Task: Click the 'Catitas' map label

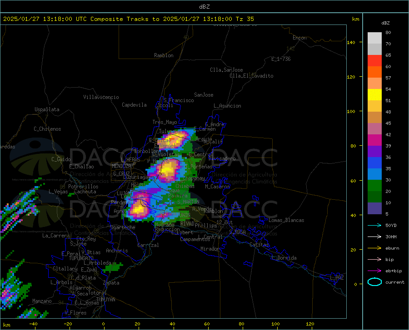Action: pyautogui.click(x=259, y=245)
